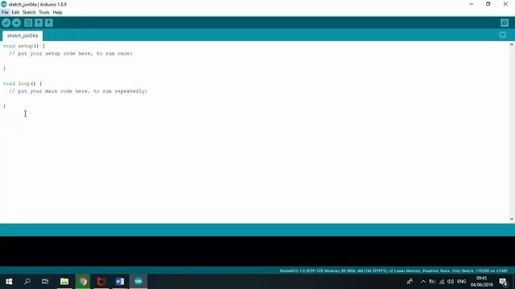The image size is (515, 289).
Task: Open the Sketch menu
Action: point(29,13)
